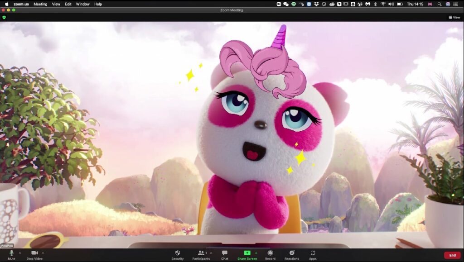The height and width of the screenshot is (262, 464).
Task: Open the Edit menu
Action: click(68, 4)
